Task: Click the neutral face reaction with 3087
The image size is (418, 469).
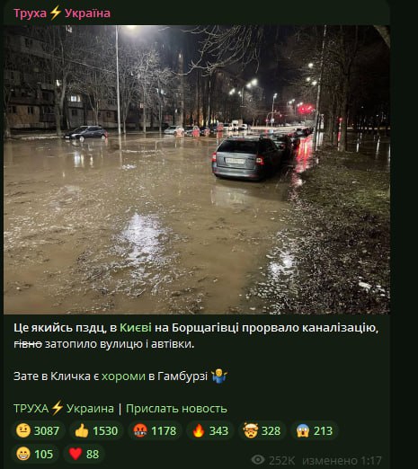Action: click(38, 431)
